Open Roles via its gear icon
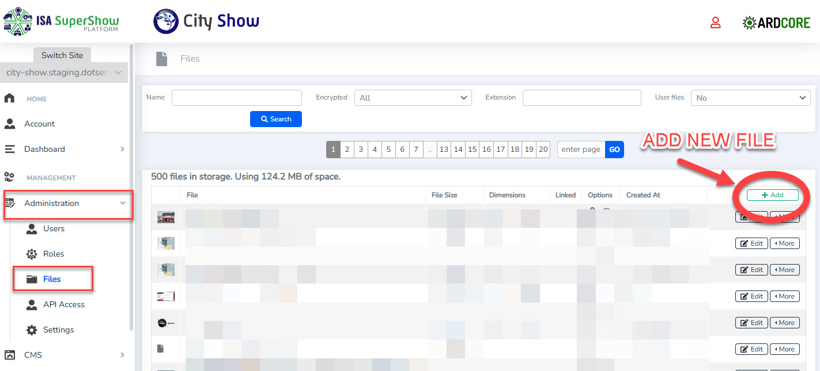Image resolution: width=820 pixels, height=371 pixels. [x=32, y=254]
